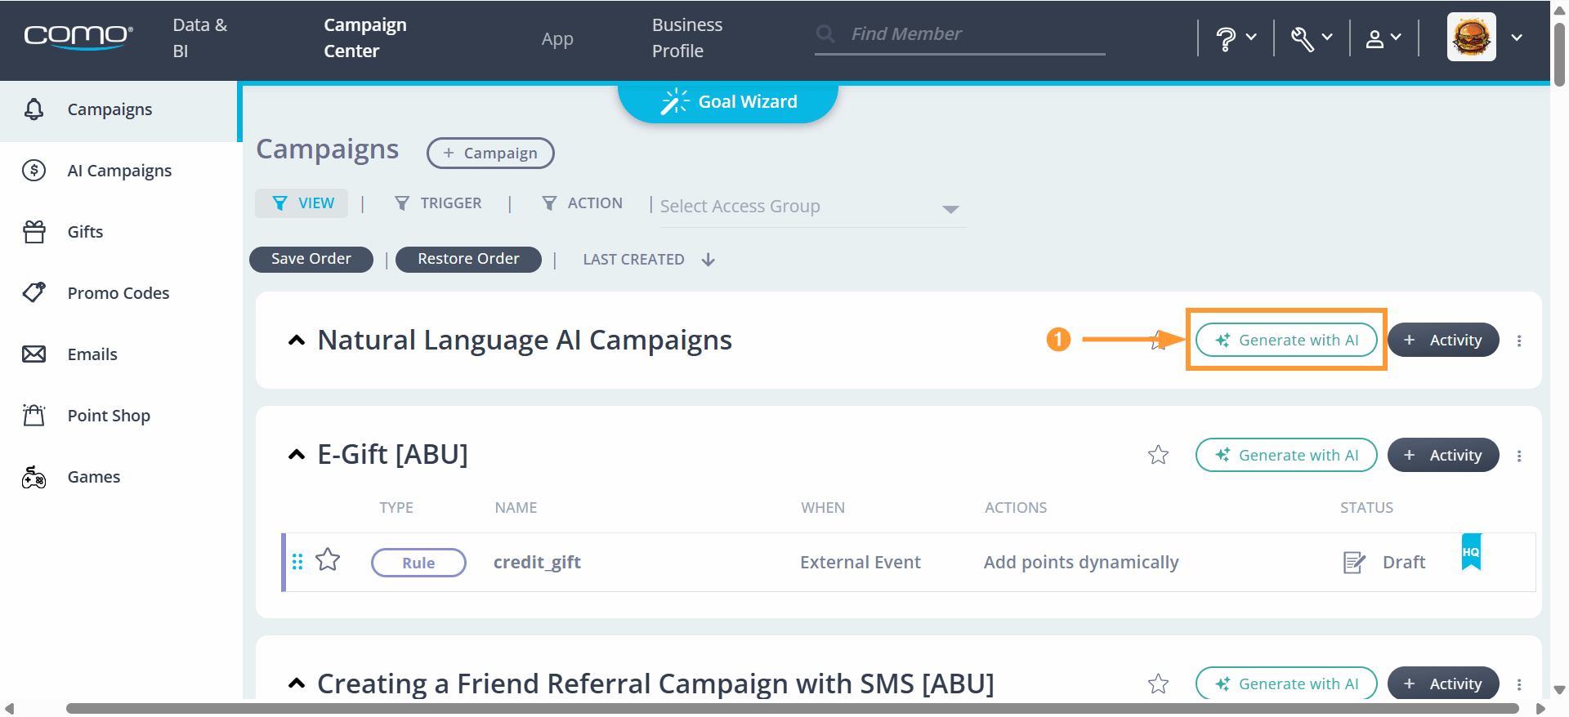Open Campaign Center tab

coord(365,38)
